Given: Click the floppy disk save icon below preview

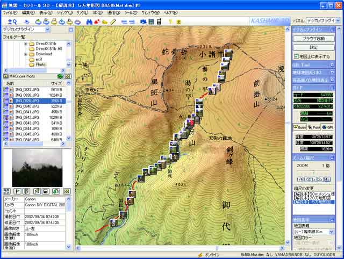Looking at the screenshot, I should [46, 191].
